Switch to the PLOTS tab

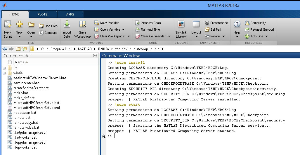click(x=42, y=14)
